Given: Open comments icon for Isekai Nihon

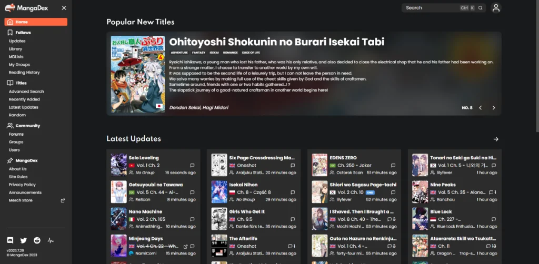Looking at the screenshot, I should tap(293, 192).
